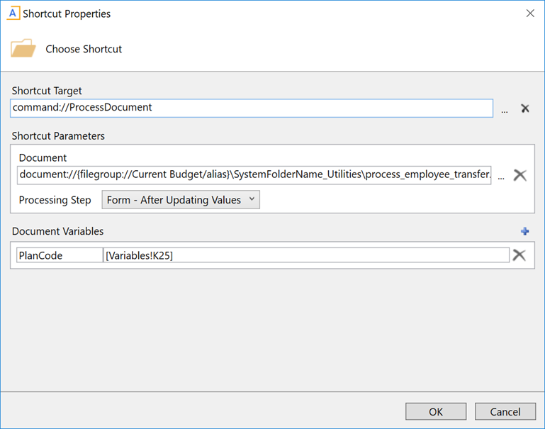
Task: Browse for Shortcut Target using ellipsis button
Action: [x=505, y=109]
